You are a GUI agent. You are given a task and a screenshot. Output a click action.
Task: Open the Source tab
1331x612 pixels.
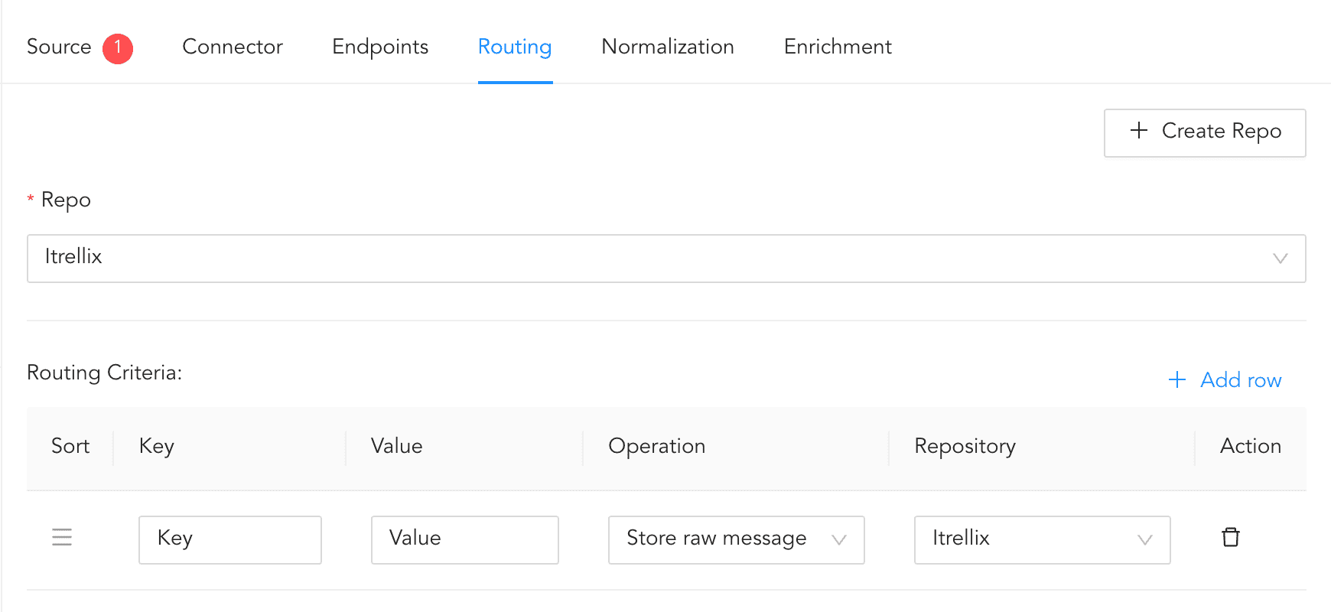pyautogui.click(x=59, y=47)
